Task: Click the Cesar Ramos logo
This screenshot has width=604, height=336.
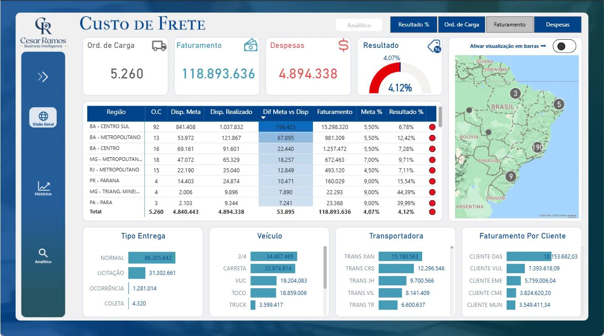Action: (x=43, y=32)
